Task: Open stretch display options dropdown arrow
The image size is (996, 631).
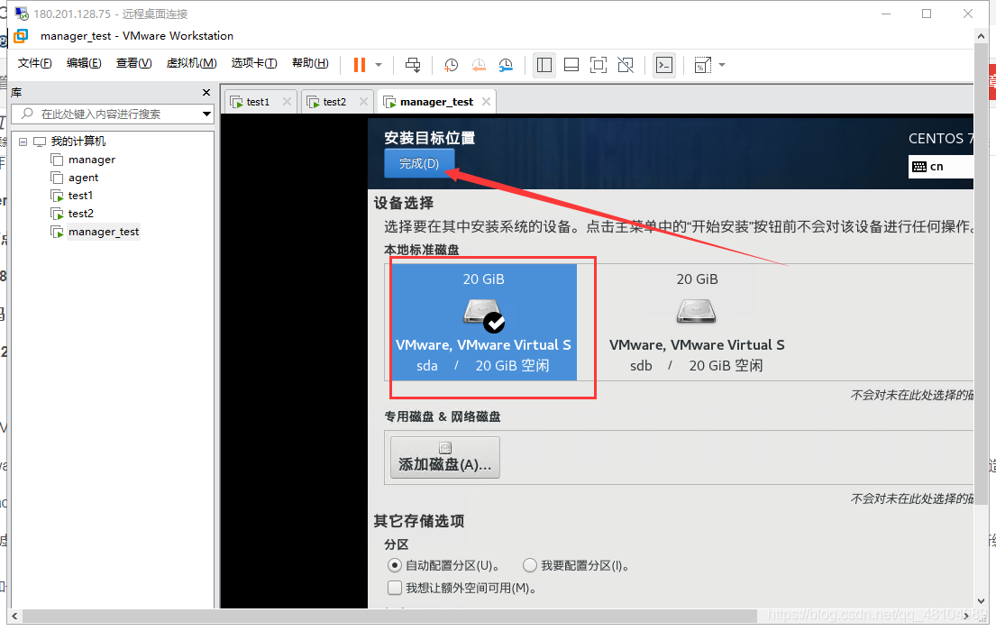Action: [722, 65]
